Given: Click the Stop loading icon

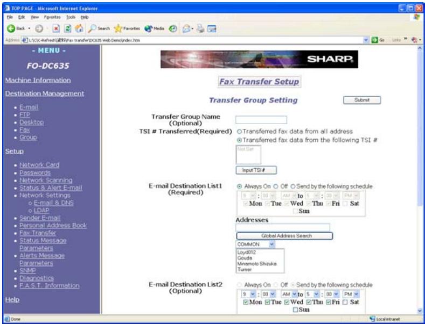Looking at the screenshot, I should tap(56, 28).
